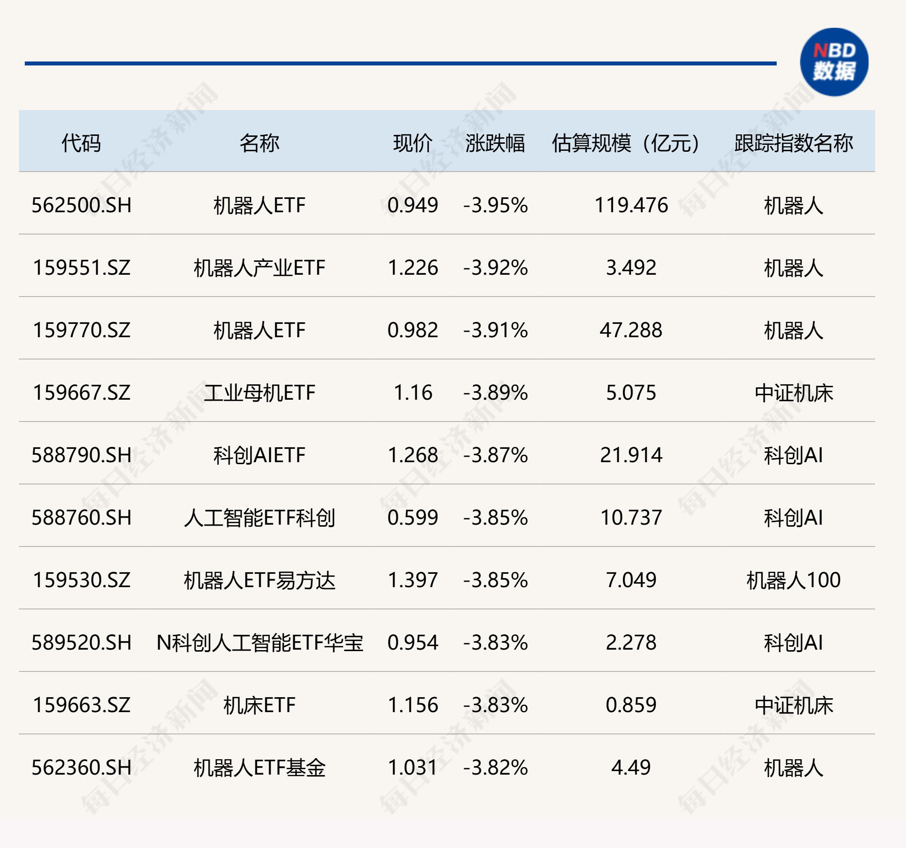The width and height of the screenshot is (906, 848).
Task: Select the name N科创人工智能ETF华宝
Action: 260,643
